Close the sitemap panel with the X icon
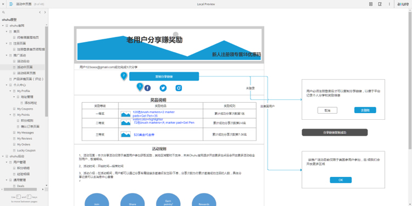This screenshot has height=206, width=412. [x=3, y=4]
